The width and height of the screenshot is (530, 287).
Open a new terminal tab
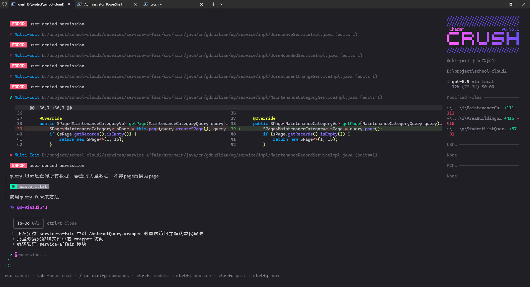pyautogui.click(x=213, y=4)
